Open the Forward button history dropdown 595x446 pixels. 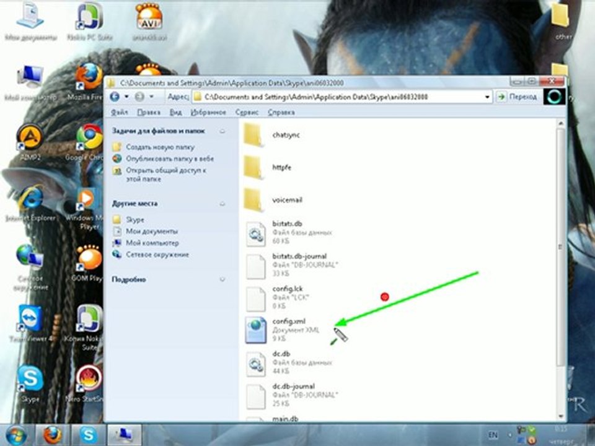151,97
